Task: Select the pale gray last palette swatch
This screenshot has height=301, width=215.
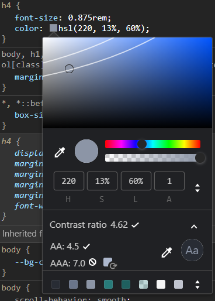Action: coord(178,285)
